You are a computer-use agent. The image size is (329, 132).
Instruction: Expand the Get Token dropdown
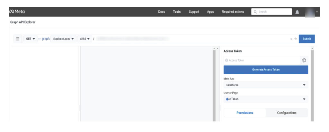266,99
